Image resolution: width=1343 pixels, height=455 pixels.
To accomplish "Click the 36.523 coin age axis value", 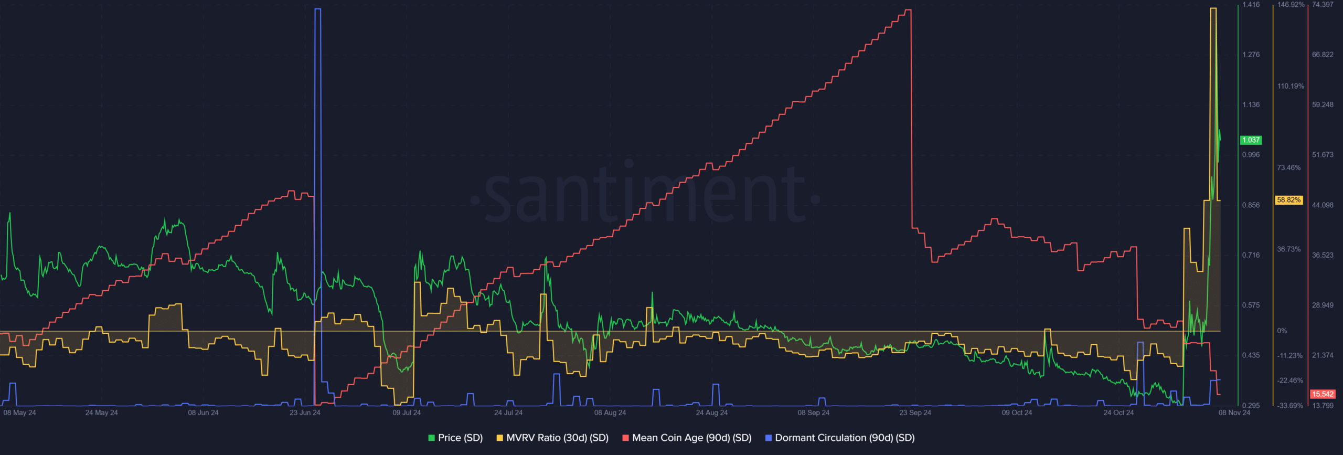I will 1323,255.
